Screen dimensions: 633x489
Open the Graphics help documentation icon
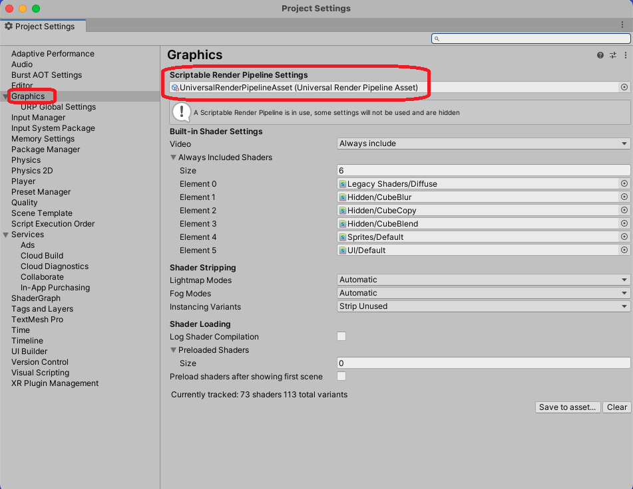[600, 56]
